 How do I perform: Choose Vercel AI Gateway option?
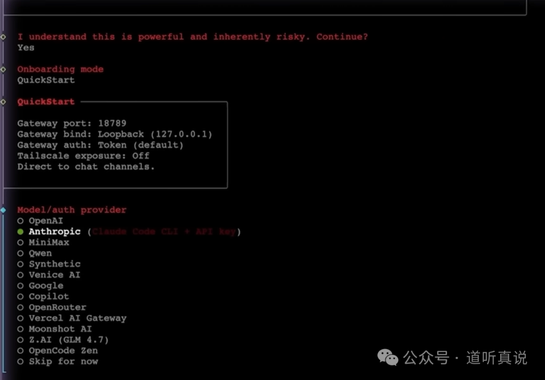tap(72, 318)
